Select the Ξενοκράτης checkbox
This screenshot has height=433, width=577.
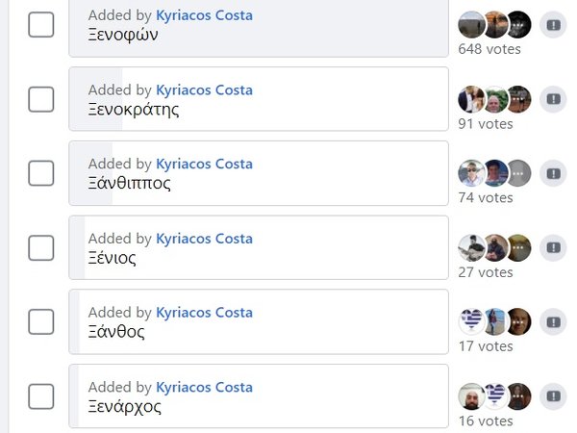(41, 99)
